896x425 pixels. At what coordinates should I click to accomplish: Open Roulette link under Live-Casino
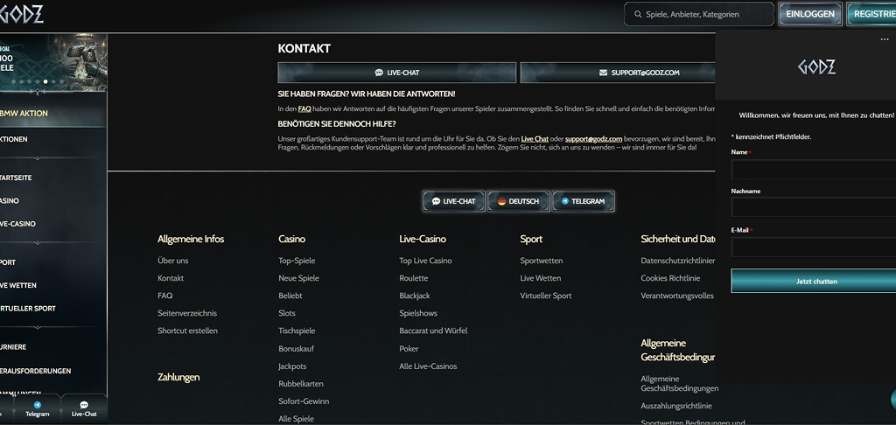[413, 278]
